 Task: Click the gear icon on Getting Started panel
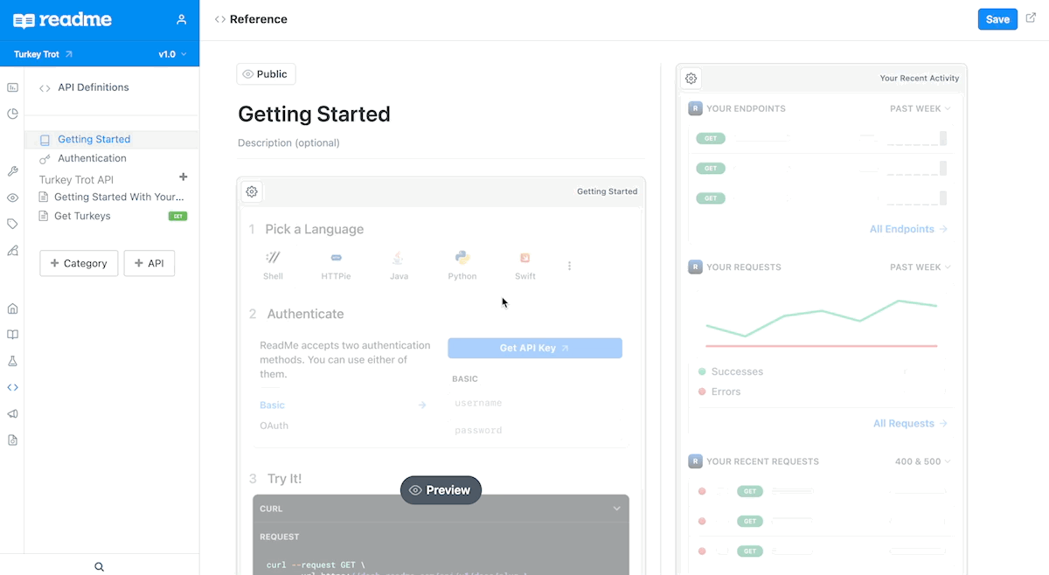click(252, 191)
